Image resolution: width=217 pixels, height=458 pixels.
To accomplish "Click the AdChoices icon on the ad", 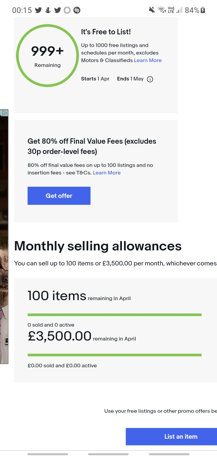I will (x=4, y=113).
